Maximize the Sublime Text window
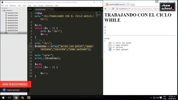Viewport: 178px width, 100px height. 94,2
